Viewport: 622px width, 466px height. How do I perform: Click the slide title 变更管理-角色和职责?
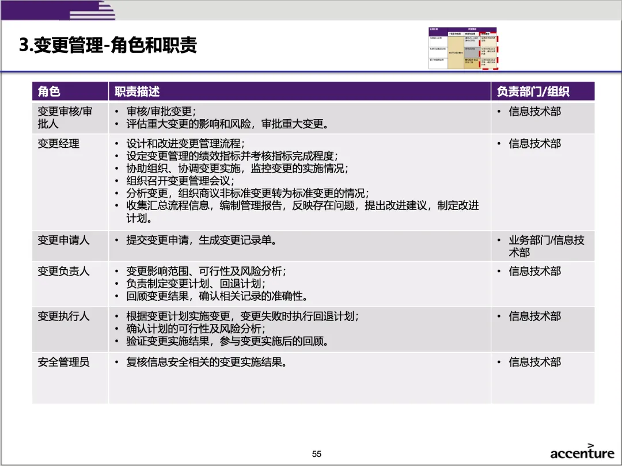[108, 45]
